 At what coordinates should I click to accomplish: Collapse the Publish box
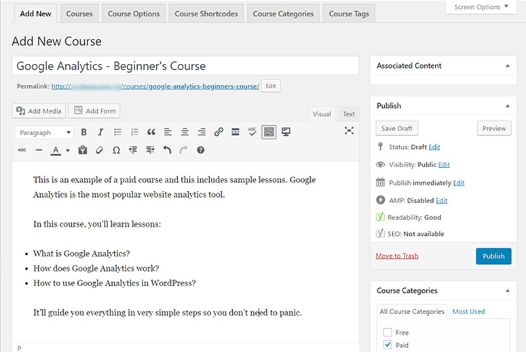click(508, 106)
